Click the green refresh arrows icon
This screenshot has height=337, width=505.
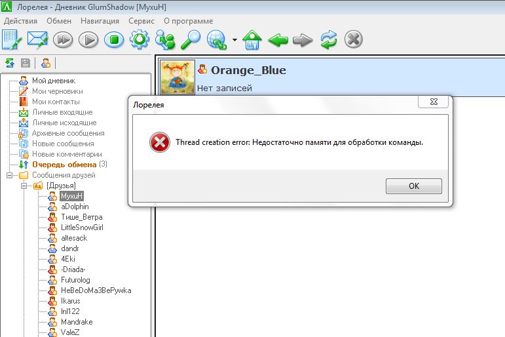[328, 40]
